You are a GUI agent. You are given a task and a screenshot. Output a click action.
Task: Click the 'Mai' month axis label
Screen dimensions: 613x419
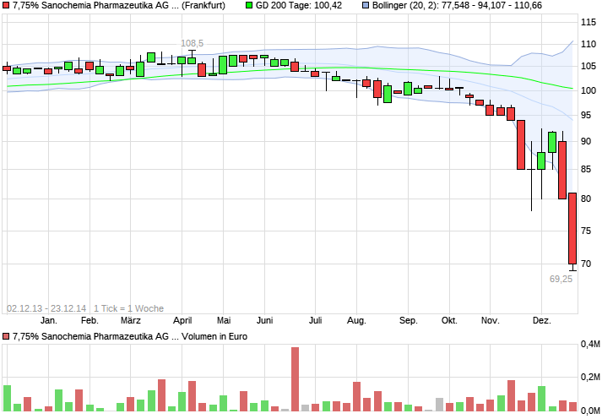point(224,321)
